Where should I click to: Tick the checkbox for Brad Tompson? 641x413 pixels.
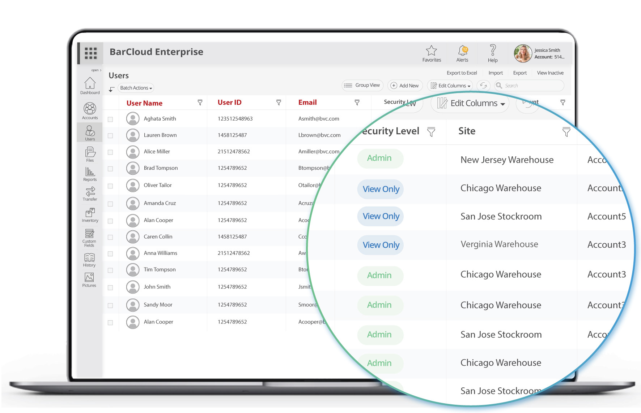coord(110,169)
